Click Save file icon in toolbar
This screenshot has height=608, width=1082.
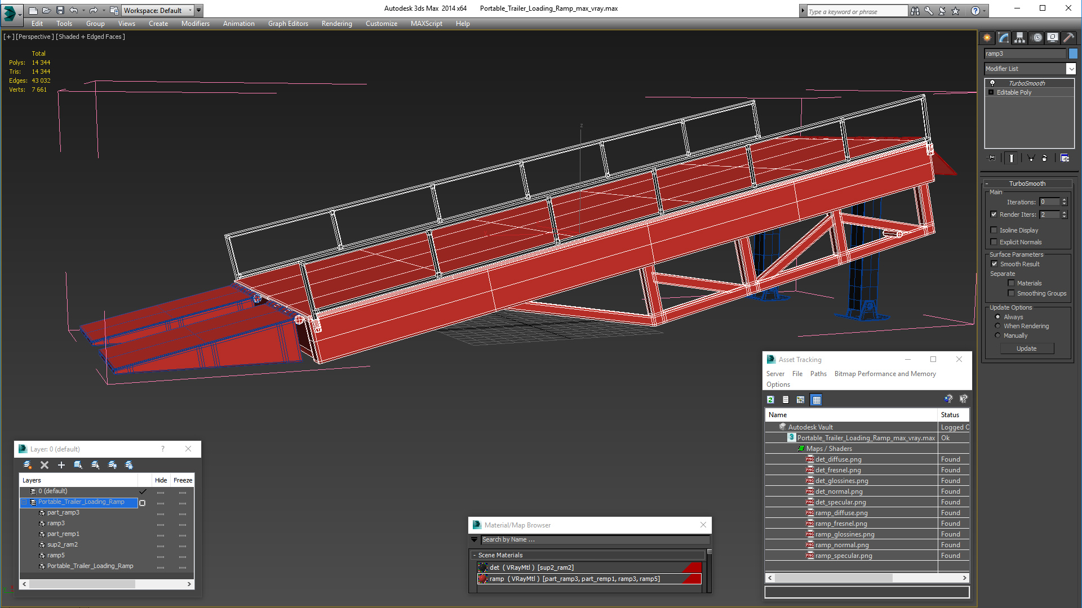(x=60, y=10)
